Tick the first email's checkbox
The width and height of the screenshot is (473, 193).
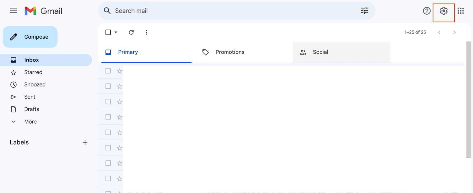pos(108,71)
